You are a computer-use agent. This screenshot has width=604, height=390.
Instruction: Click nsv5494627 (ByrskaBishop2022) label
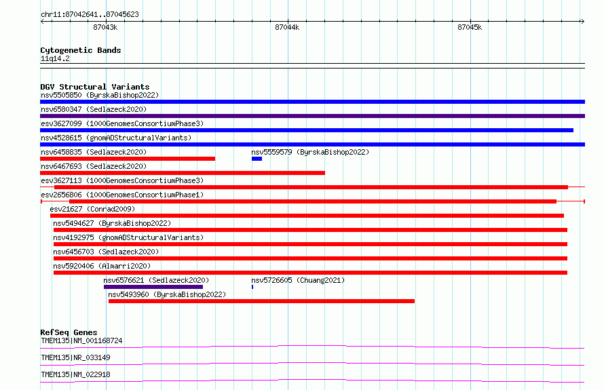tap(112, 223)
